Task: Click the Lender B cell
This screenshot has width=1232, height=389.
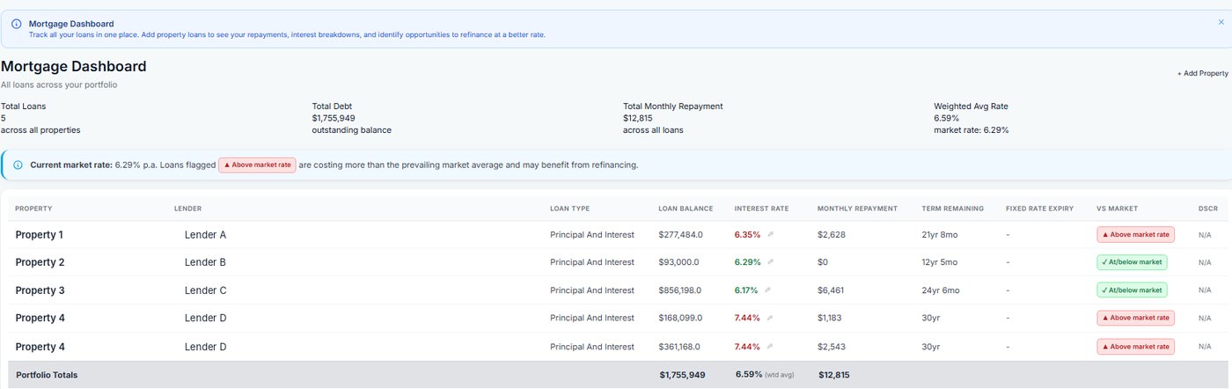Action: [x=206, y=262]
